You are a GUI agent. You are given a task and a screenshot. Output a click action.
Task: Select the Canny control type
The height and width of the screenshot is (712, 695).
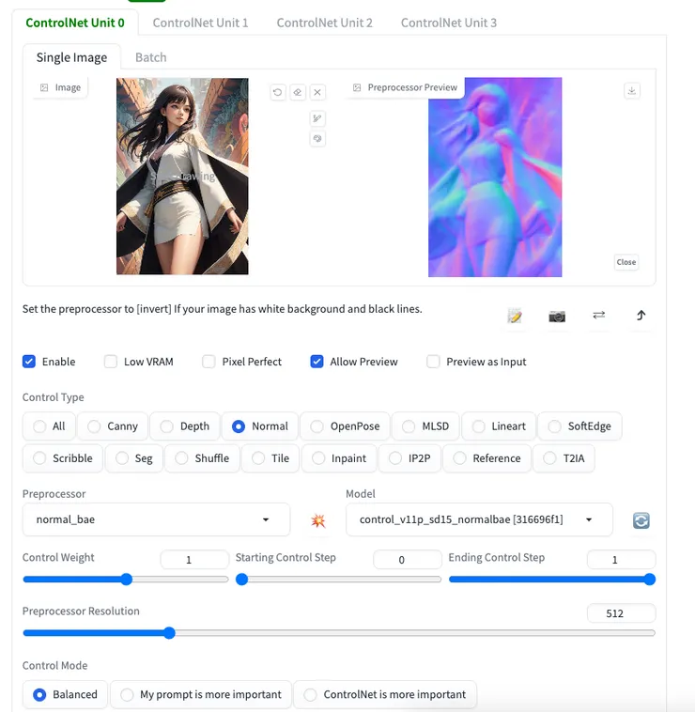point(112,426)
